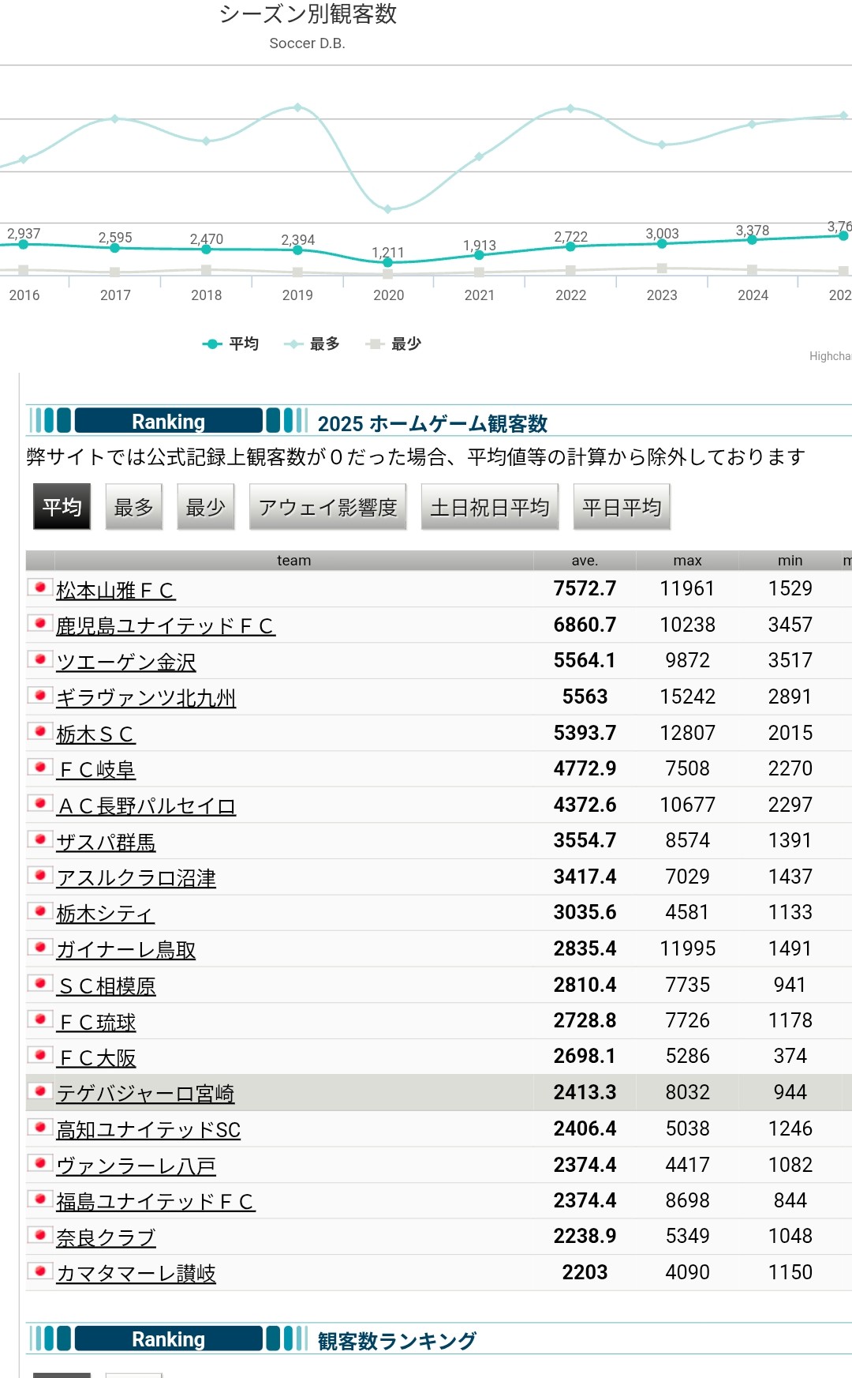Click the 2020 average data point 1,211
Image resolution: width=852 pixels, height=1378 pixels.
tap(387, 262)
